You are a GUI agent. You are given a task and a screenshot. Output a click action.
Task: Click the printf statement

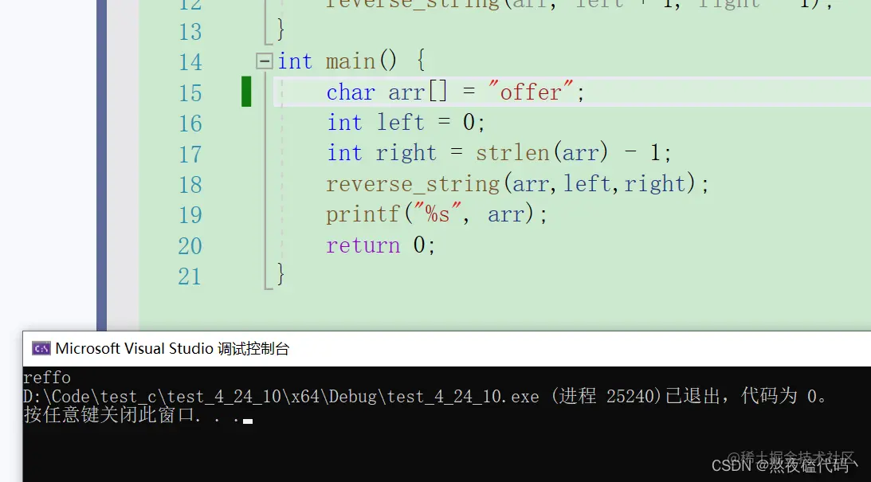coord(437,214)
